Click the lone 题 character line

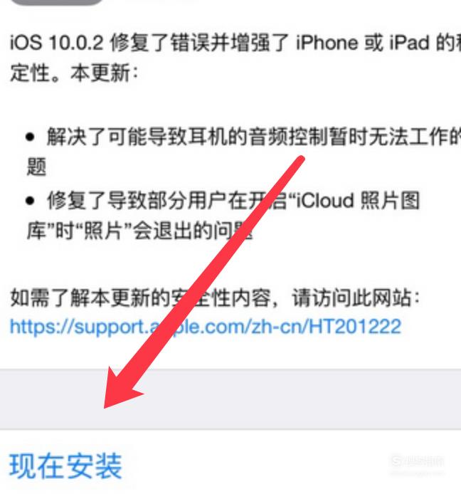pos(36,167)
